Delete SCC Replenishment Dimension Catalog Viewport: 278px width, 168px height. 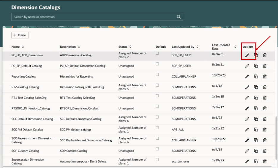click(x=265, y=140)
